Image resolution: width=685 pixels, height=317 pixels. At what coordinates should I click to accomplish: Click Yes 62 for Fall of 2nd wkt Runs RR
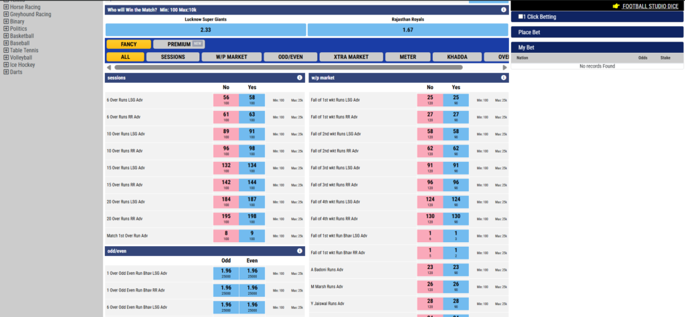tap(456, 151)
